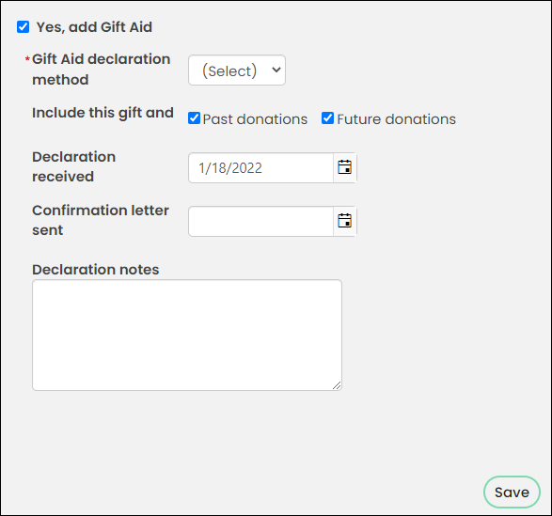
Task: Click into the empty Confirmation letter sent field
Action: pyautogui.click(x=260, y=221)
